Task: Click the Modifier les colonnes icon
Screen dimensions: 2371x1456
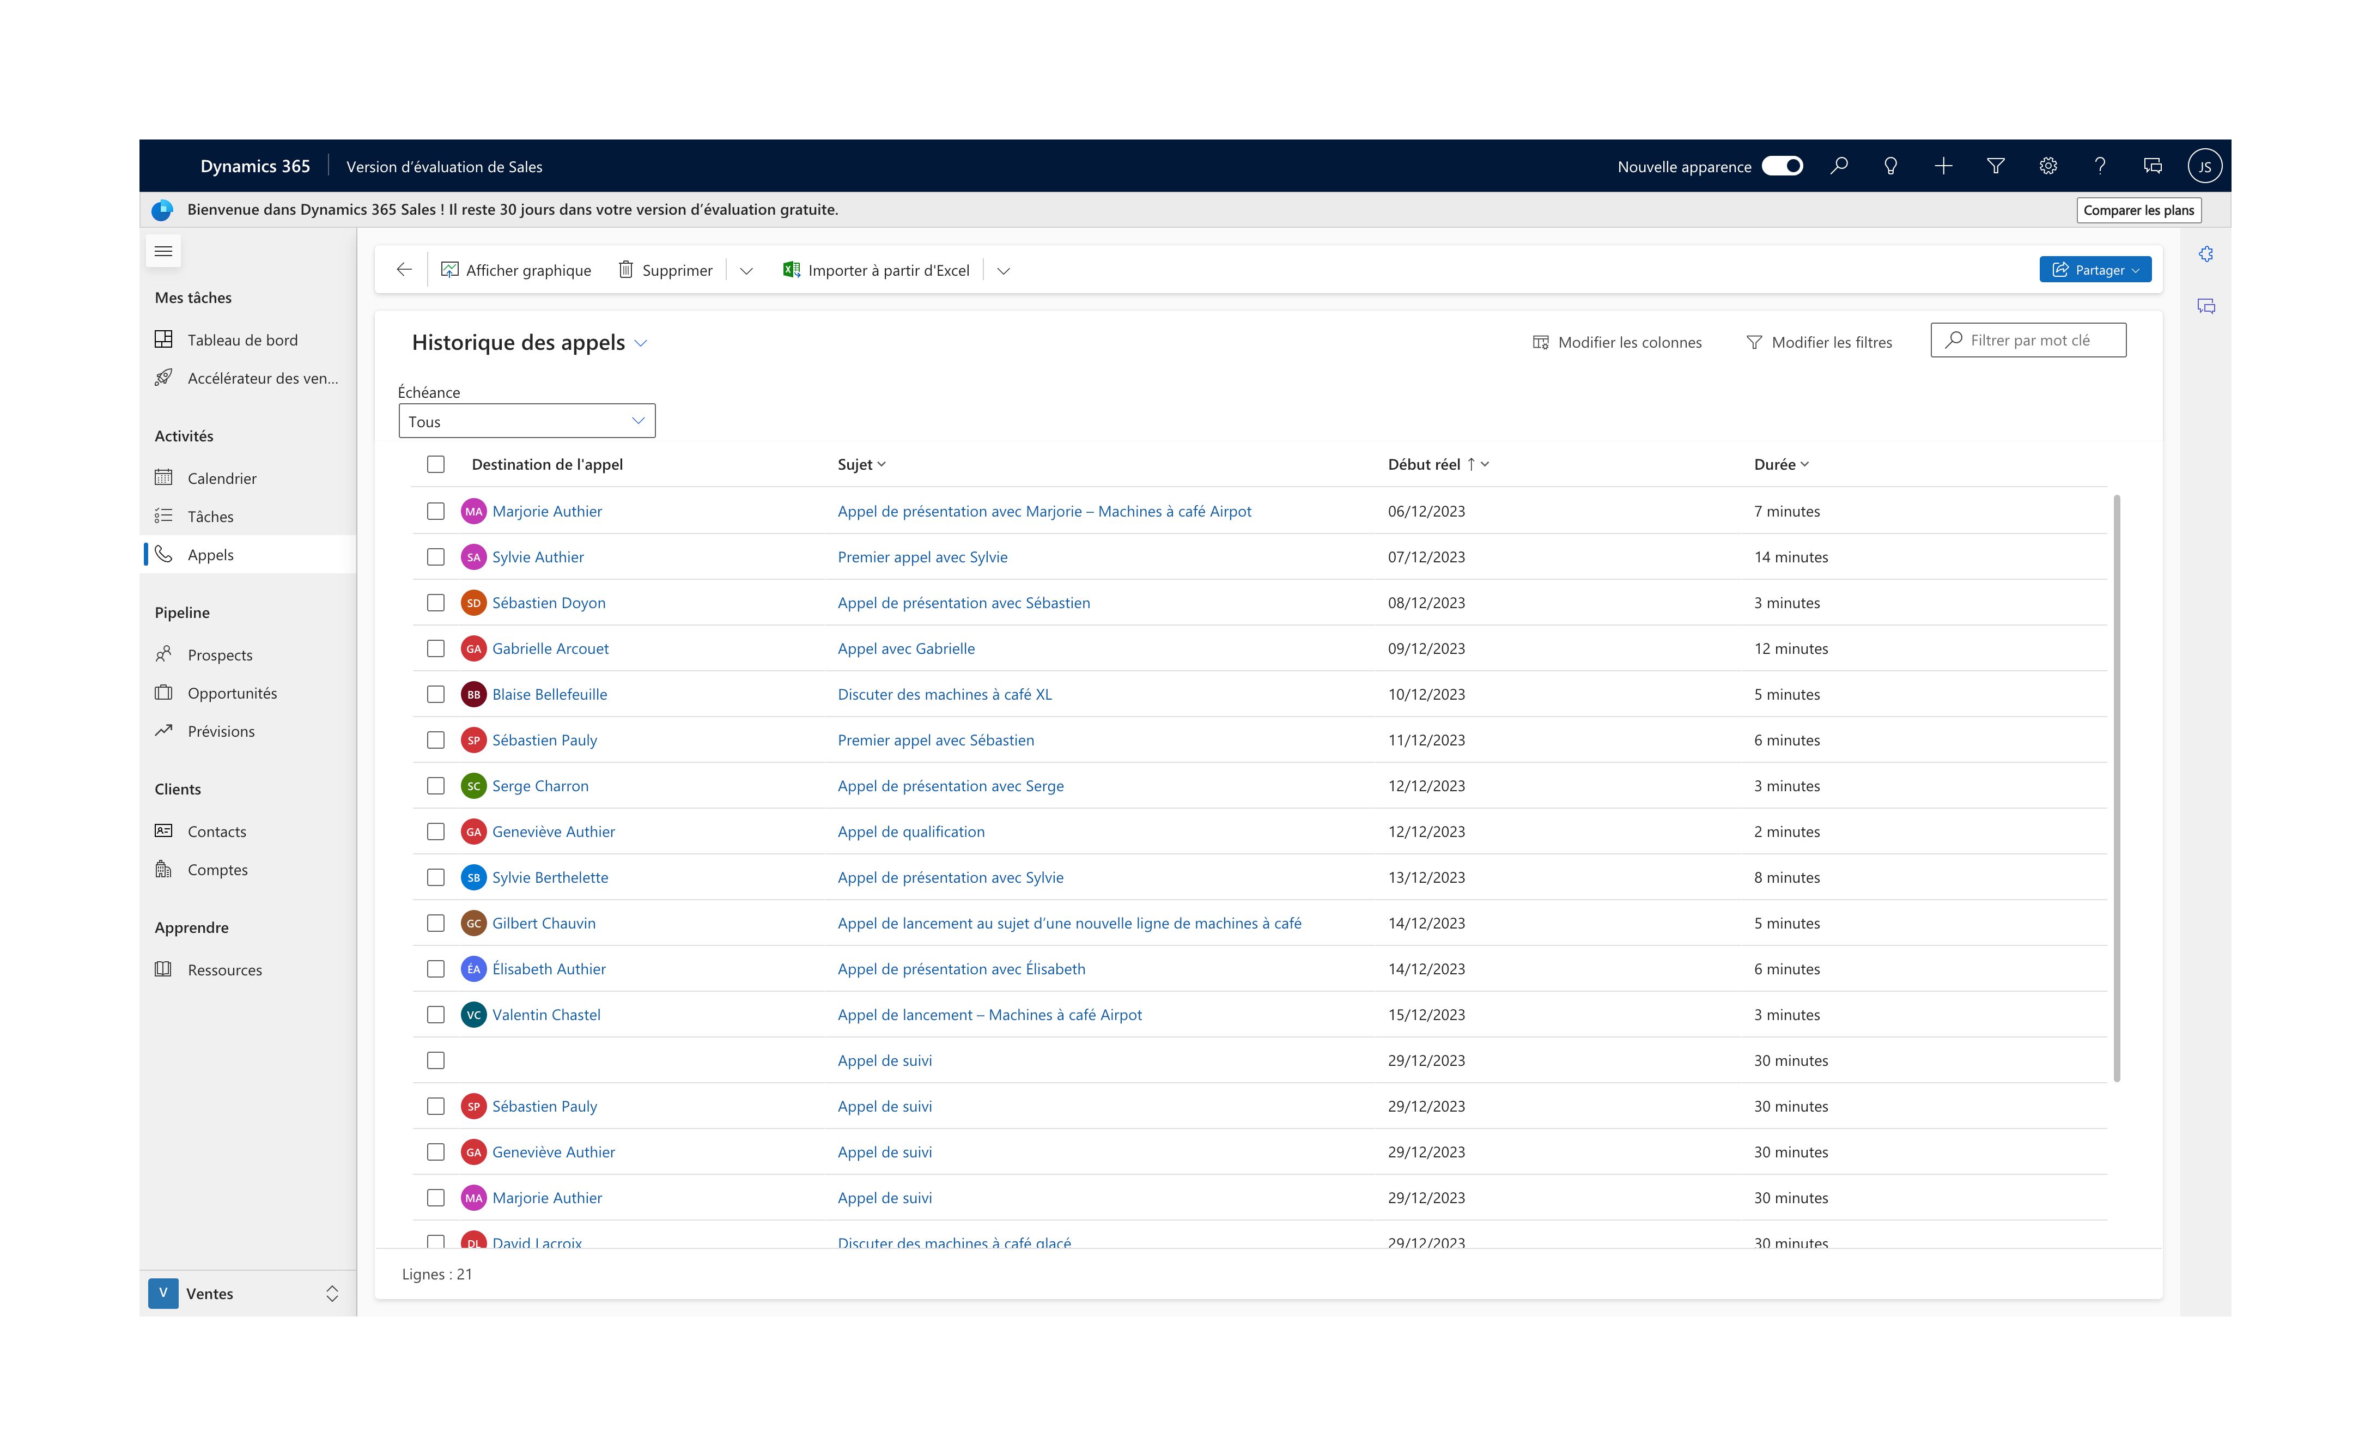Action: pyautogui.click(x=1540, y=342)
